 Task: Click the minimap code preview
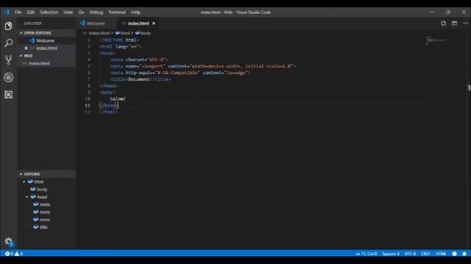click(x=438, y=40)
